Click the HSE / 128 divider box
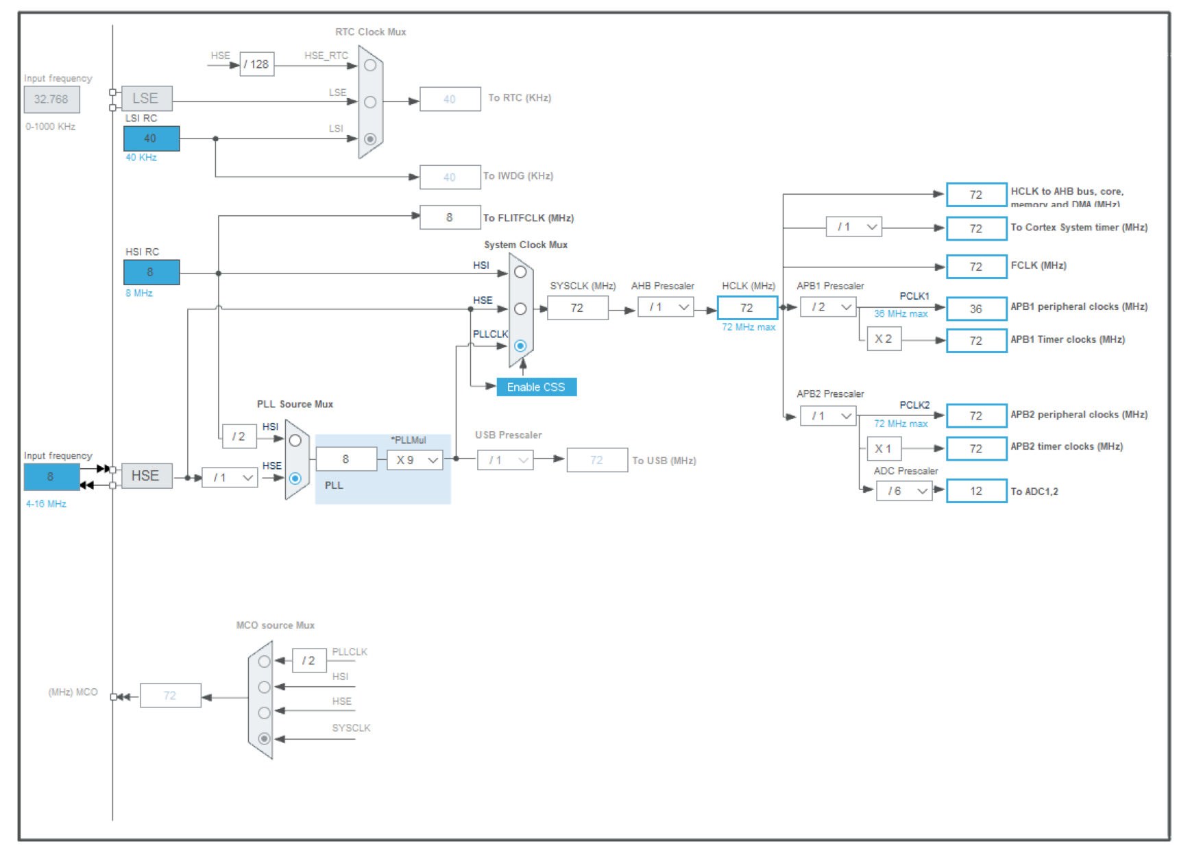The image size is (1179, 848). (x=257, y=64)
